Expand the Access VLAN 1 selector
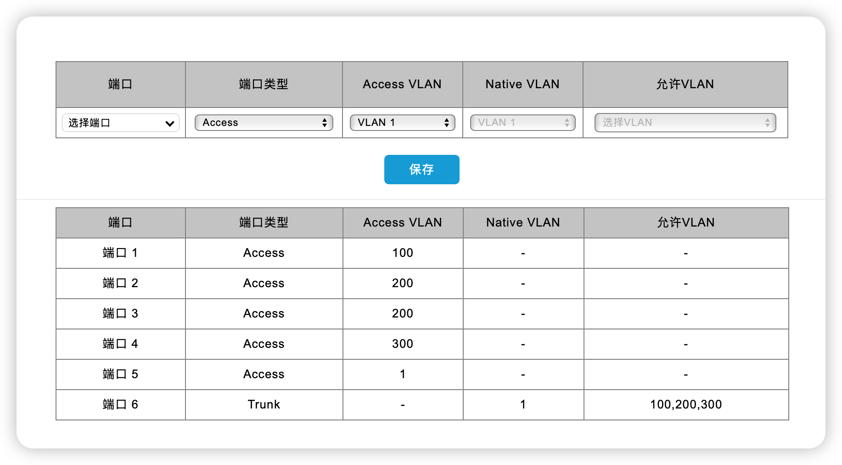The image size is (842, 465). [x=402, y=123]
